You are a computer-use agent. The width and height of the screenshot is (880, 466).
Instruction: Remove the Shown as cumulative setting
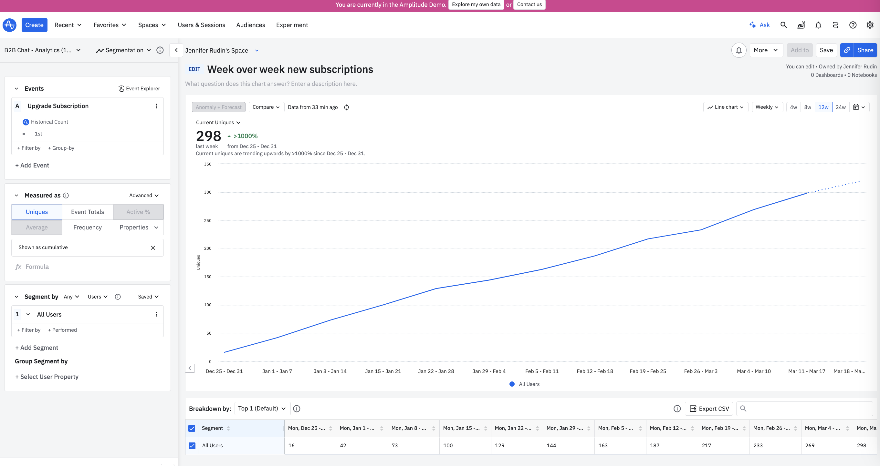click(x=153, y=248)
